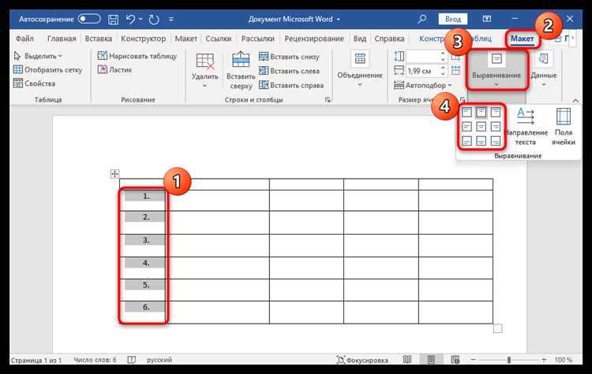Switch to the Рецензирование tab
Viewport: 592px width, 374px height.
(314, 39)
